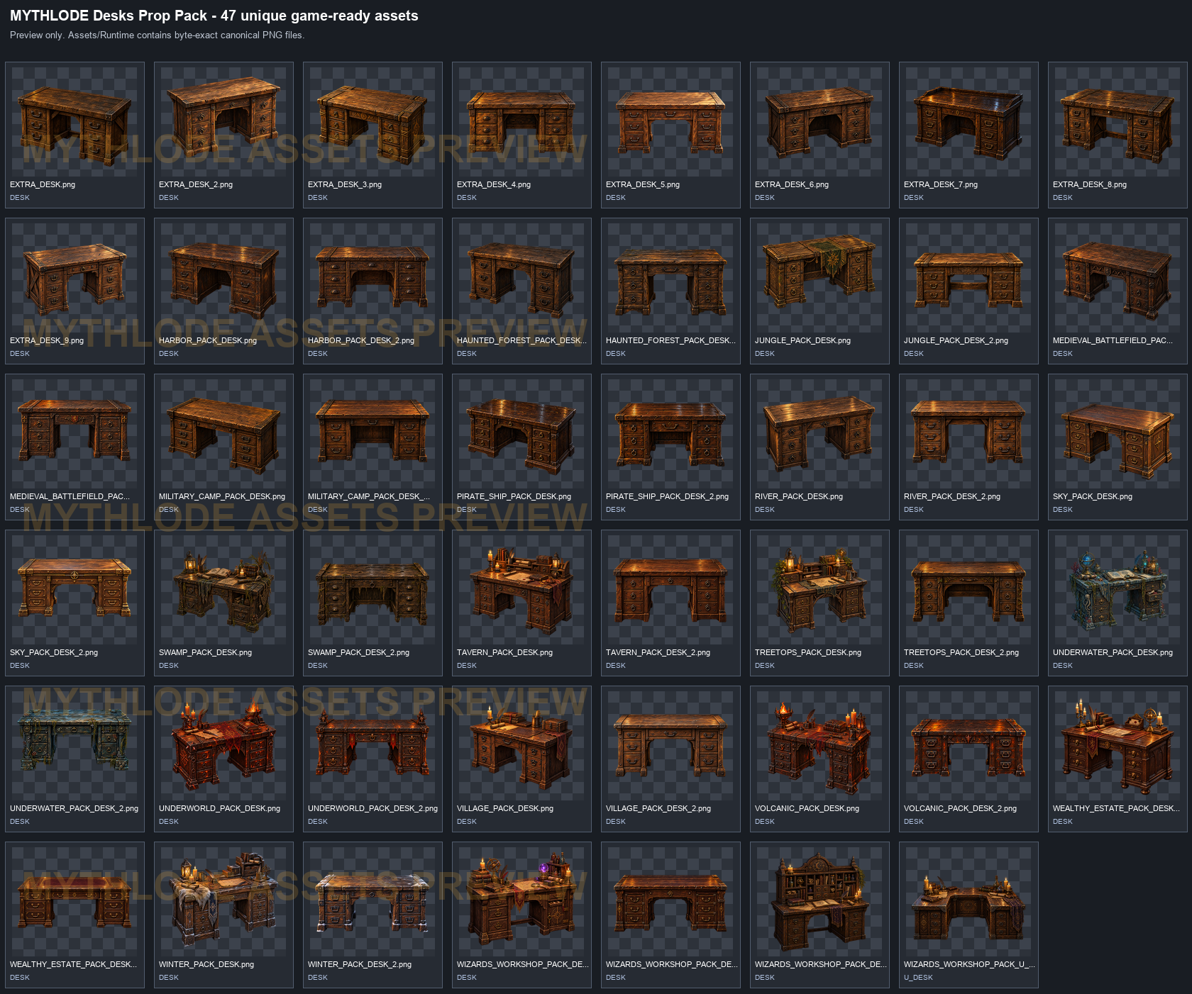The width and height of the screenshot is (1192, 994).
Task: Open the WINTER_PACK_DESK_2.png thumbnail
Action: (x=372, y=902)
